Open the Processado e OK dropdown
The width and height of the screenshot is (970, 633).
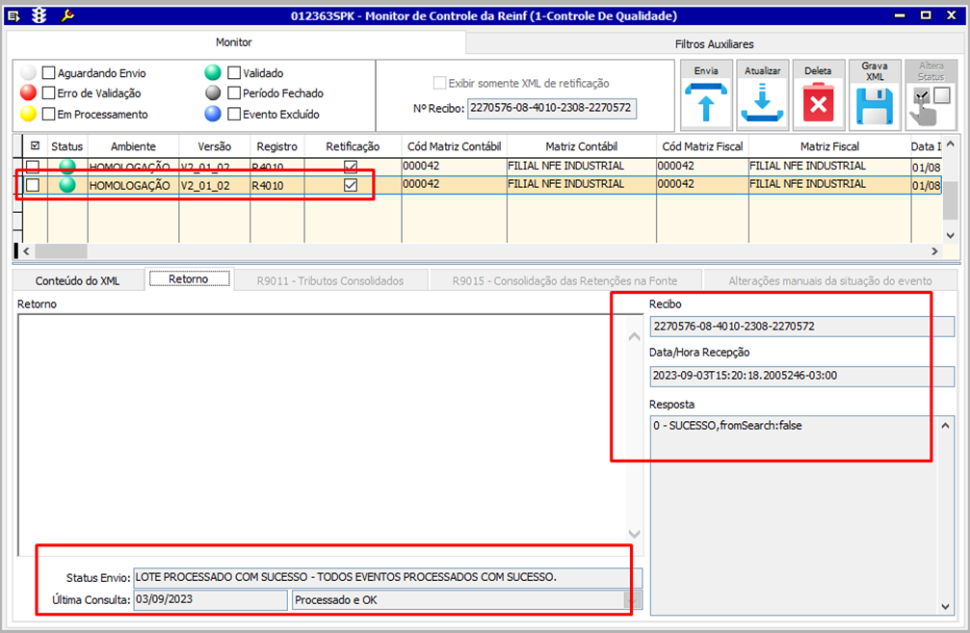[x=632, y=599]
